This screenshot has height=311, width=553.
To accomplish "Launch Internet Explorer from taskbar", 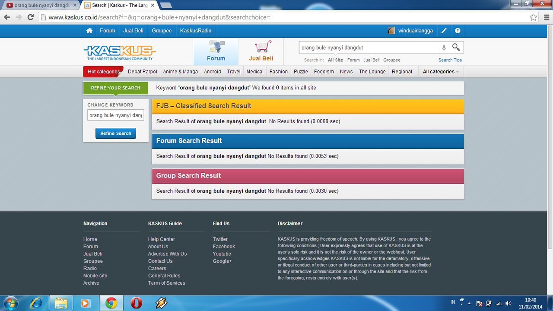I will coord(36,303).
